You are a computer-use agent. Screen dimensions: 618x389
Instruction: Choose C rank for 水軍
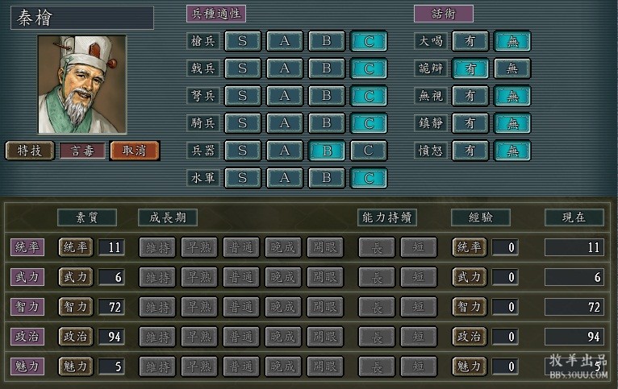369,178
